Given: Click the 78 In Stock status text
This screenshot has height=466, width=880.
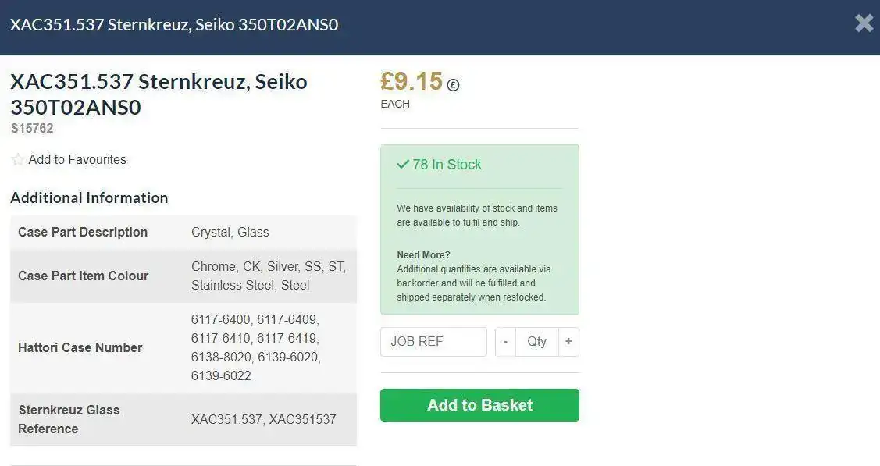Looking at the screenshot, I should pos(447,165).
